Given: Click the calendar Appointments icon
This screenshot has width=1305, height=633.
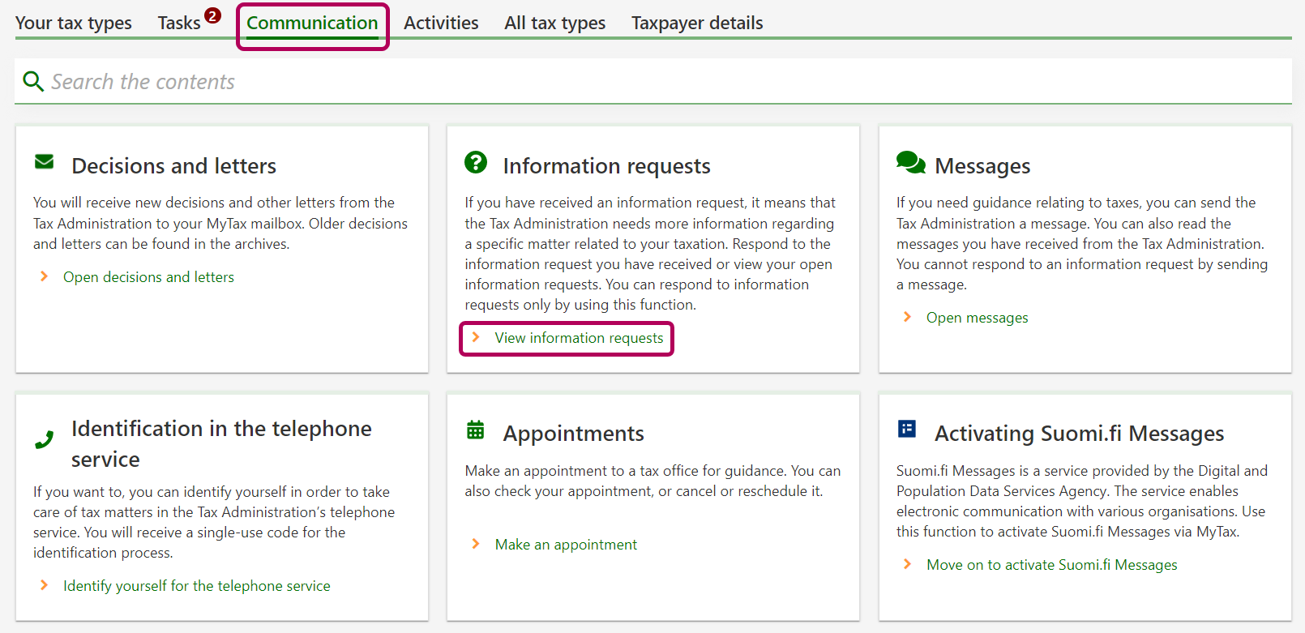Looking at the screenshot, I should [476, 430].
